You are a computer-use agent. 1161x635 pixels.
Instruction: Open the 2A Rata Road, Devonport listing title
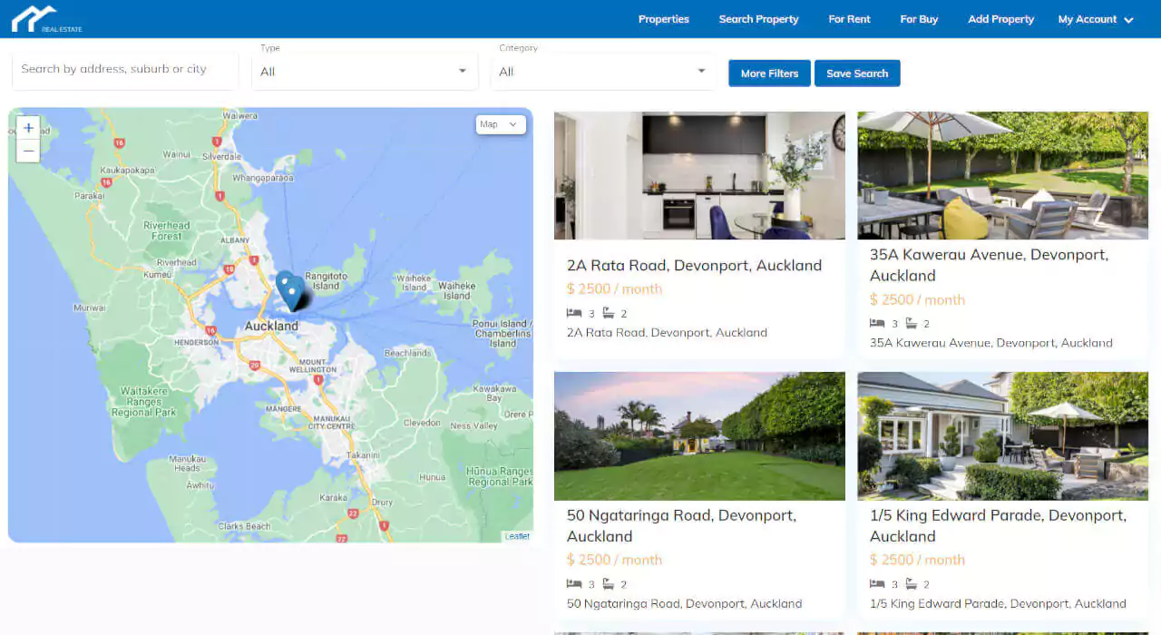(694, 266)
